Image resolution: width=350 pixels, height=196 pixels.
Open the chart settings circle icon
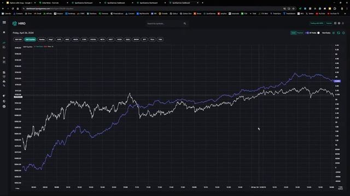(343, 33)
